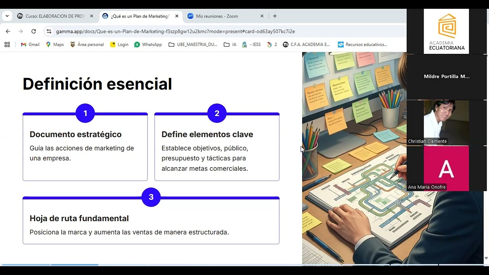Screen dimensions: 489x275
Task: Close the Mis reuniones Zoom tab
Action: pos(262,16)
